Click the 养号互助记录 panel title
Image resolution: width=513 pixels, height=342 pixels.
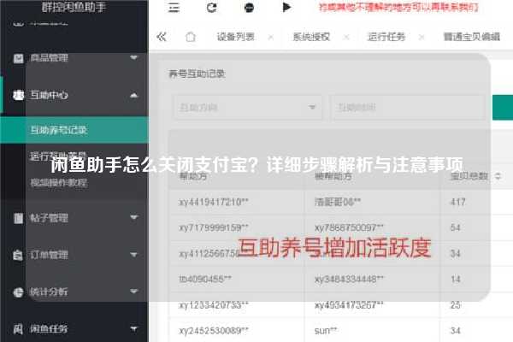click(x=197, y=74)
